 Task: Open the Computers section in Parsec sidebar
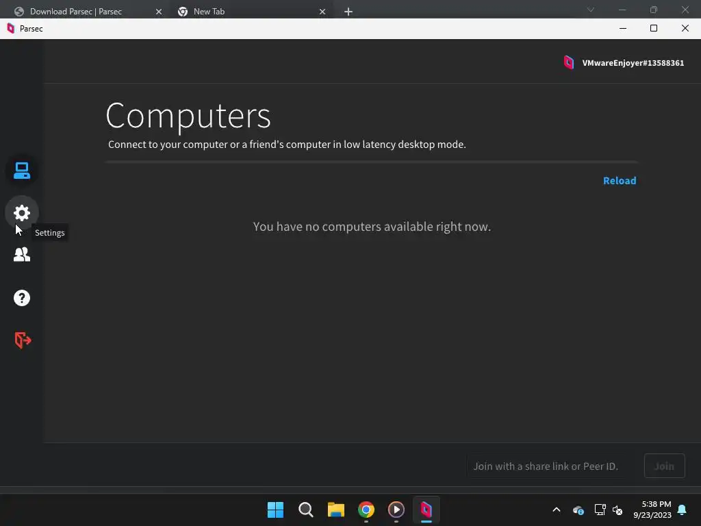21,171
